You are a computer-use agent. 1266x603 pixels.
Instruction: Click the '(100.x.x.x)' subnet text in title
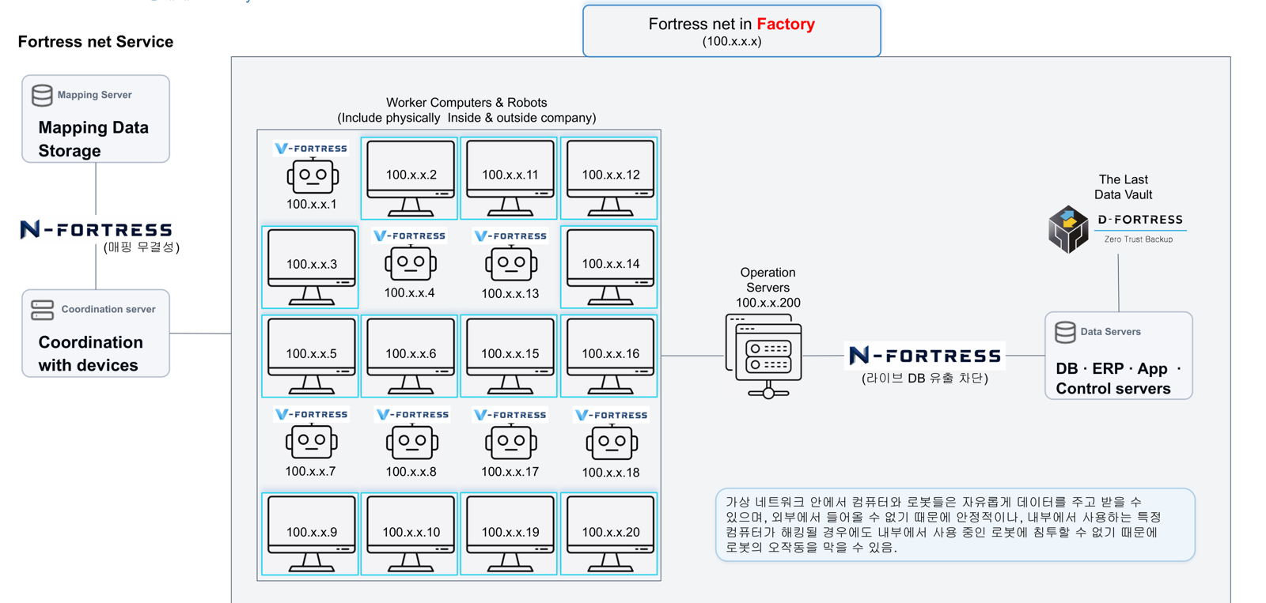pos(732,42)
